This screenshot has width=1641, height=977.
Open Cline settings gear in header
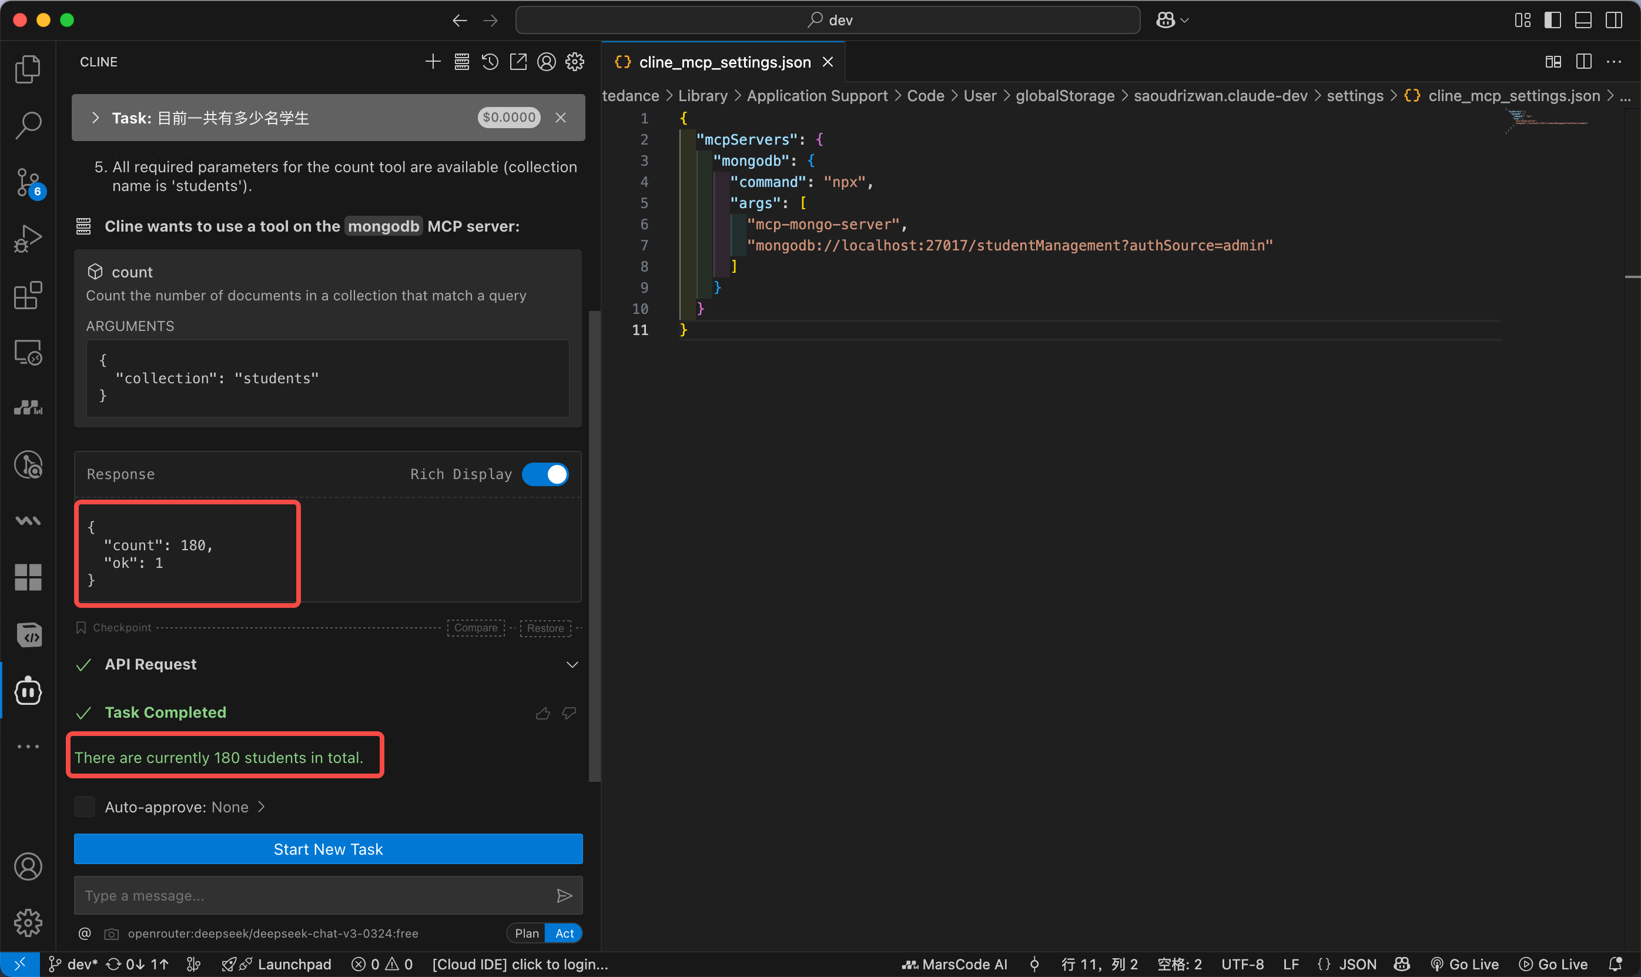pyautogui.click(x=575, y=62)
